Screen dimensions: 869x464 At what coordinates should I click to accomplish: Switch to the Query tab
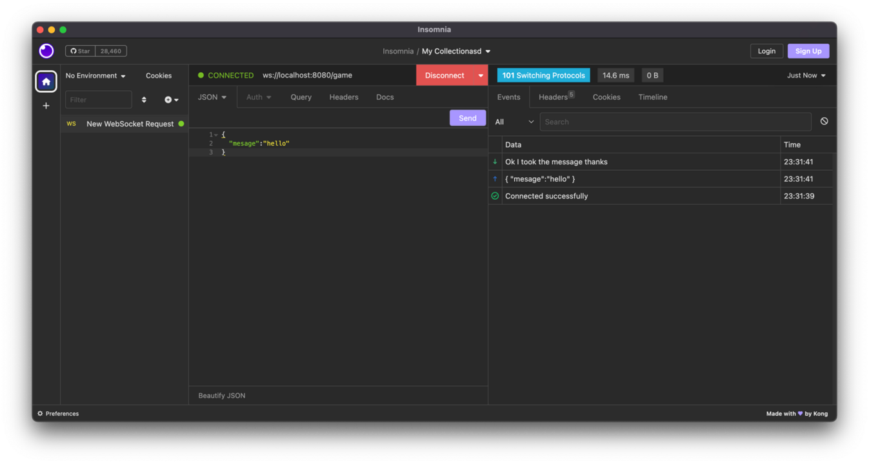[301, 97]
